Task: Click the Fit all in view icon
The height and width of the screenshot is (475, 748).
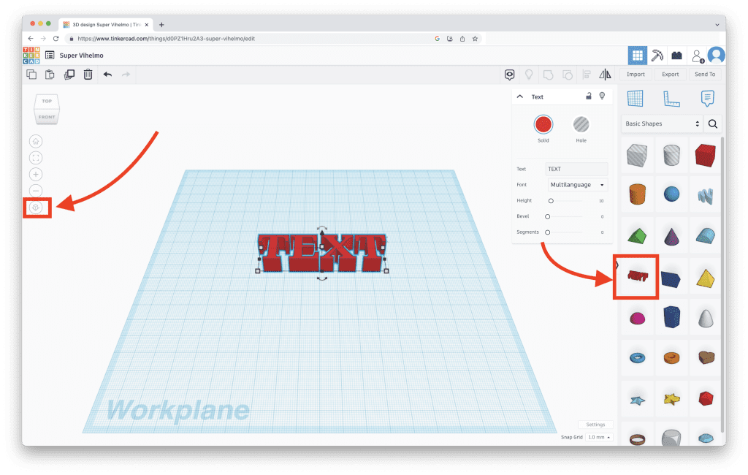Action: (36, 158)
